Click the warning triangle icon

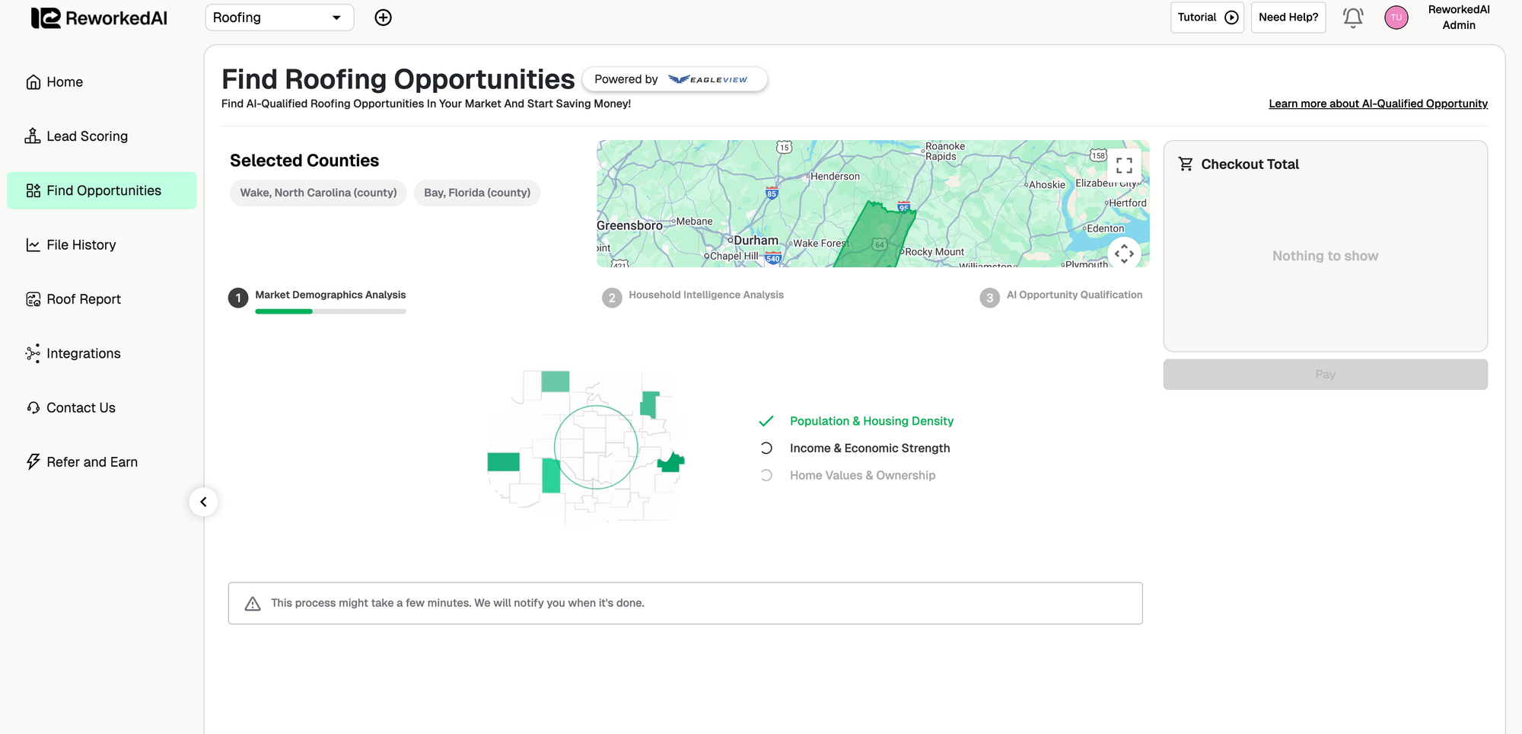tap(253, 604)
